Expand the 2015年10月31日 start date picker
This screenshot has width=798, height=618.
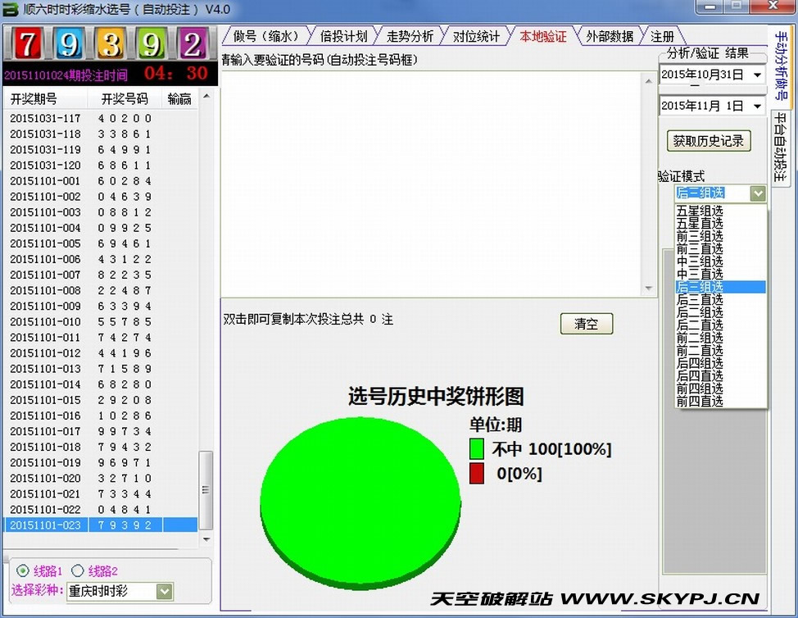coord(756,75)
